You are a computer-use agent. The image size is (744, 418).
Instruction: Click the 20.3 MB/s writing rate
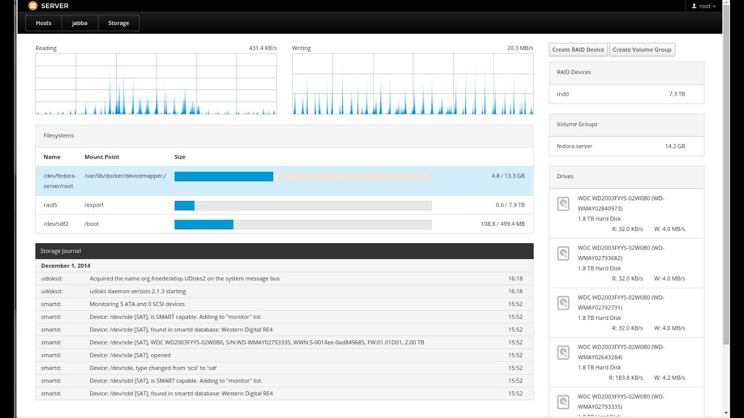coord(520,48)
